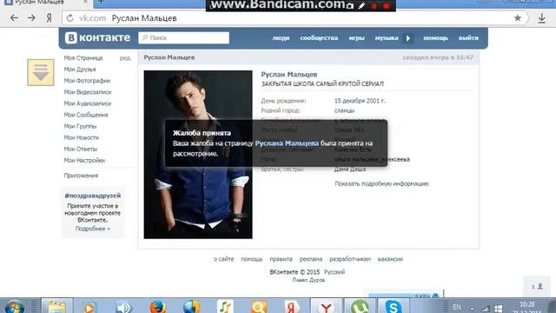Open 'помощь' in the top menu

point(435,38)
